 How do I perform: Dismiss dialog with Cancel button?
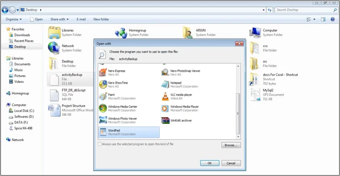[x=231, y=163]
